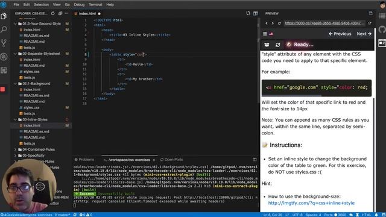Toggle the preview panel icon in right sidebar
The image size is (386, 217).
click(382, 43)
